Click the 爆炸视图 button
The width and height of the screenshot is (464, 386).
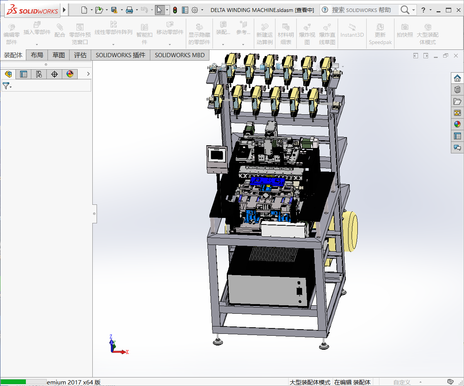307,34
